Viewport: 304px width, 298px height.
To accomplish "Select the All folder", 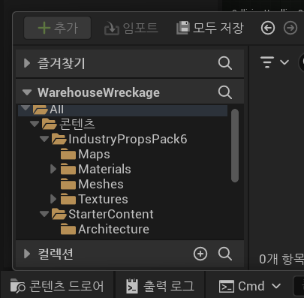I will tap(122, 110).
